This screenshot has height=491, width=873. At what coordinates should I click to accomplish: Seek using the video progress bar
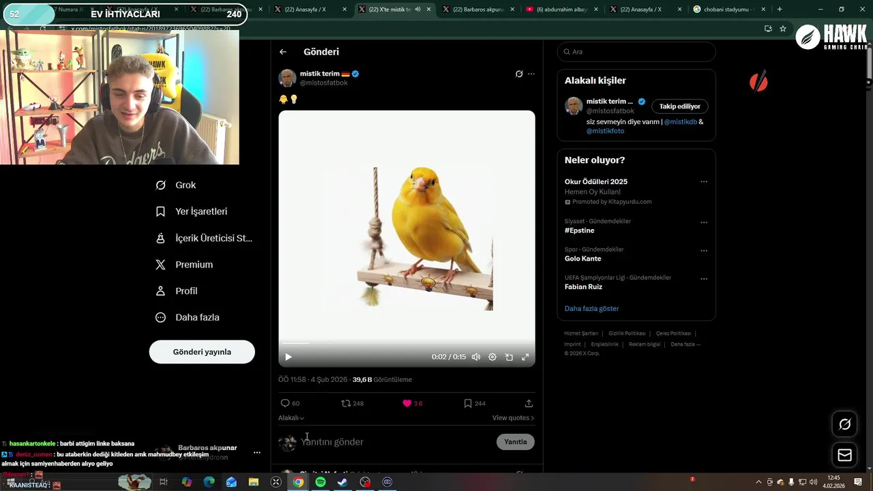click(x=406, y=343)
